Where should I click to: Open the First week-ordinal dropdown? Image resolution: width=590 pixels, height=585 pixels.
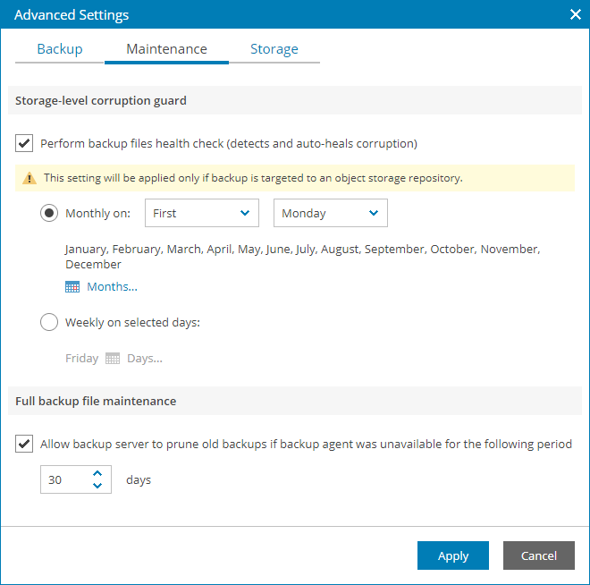201,214
